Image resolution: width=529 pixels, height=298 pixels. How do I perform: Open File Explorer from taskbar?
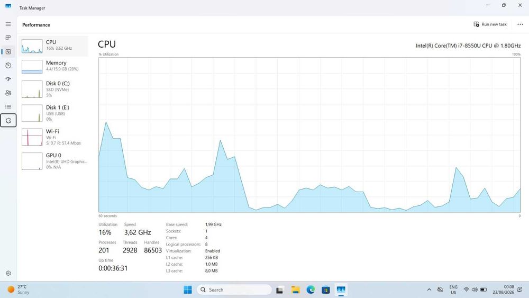coord(296,290)
